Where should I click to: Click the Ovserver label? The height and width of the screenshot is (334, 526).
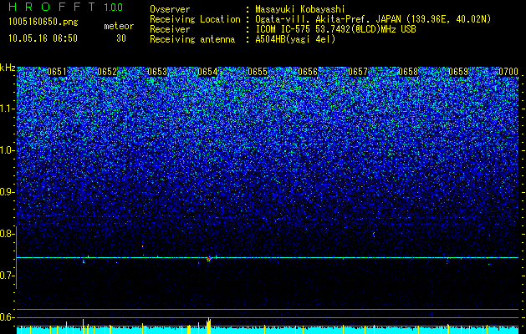(170, 9)
